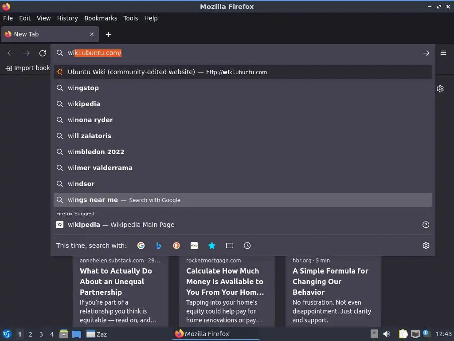454x341 pixels.
Task: Open a new tab with plus button
Action: [108, 35]
